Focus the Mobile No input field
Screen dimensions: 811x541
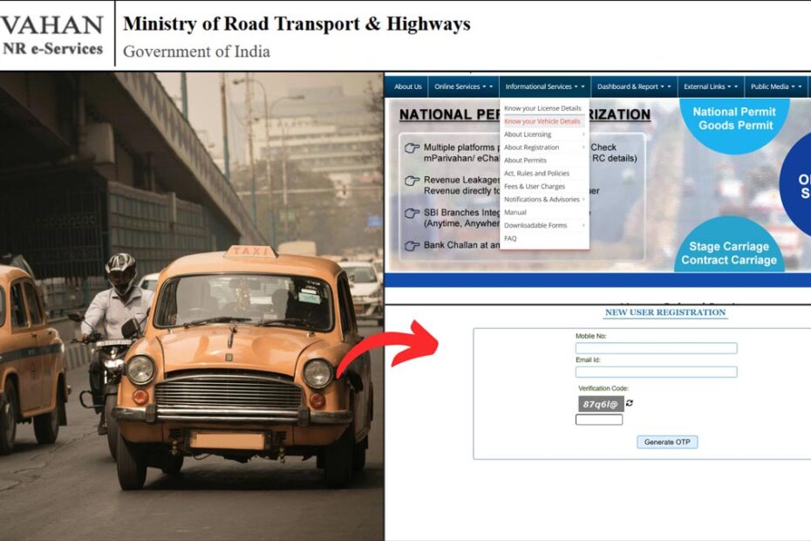[656, 348]
